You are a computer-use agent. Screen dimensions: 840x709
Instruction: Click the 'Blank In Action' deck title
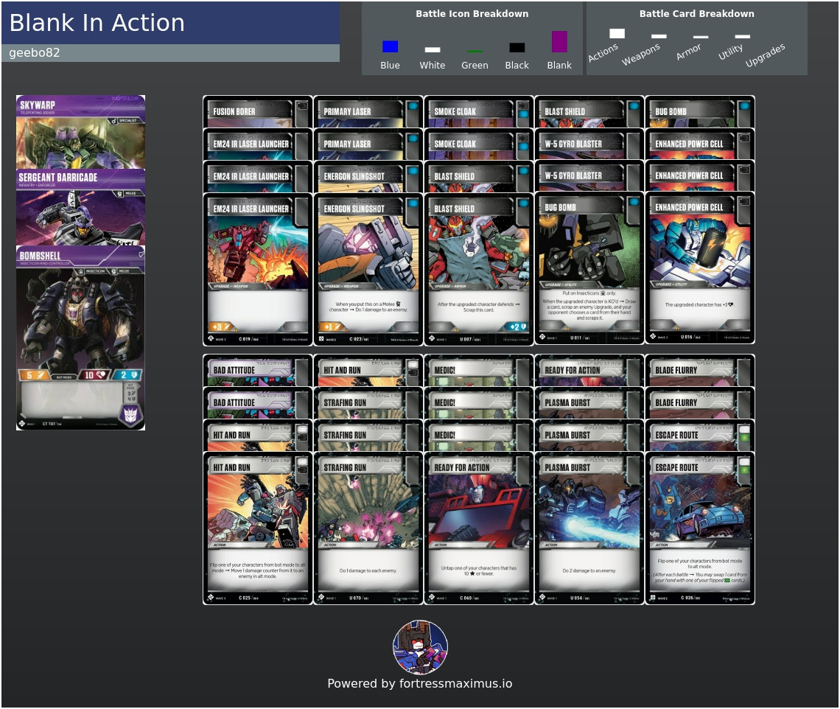click(x=97, y=23)
